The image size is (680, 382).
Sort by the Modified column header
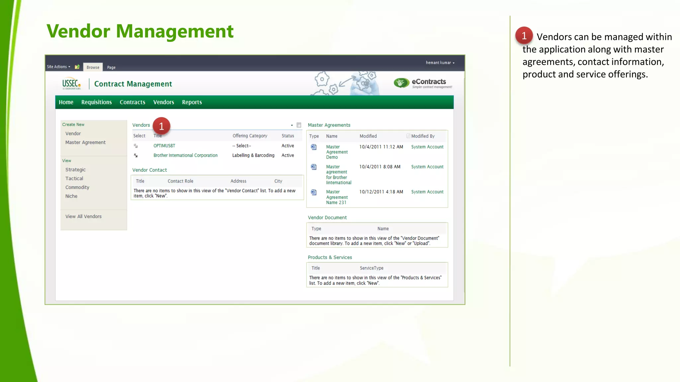pos(368,136)
